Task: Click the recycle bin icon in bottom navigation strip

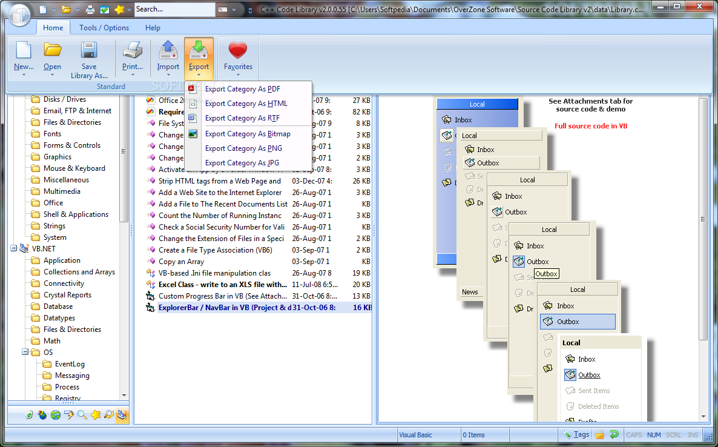Action: coord(28,415)
